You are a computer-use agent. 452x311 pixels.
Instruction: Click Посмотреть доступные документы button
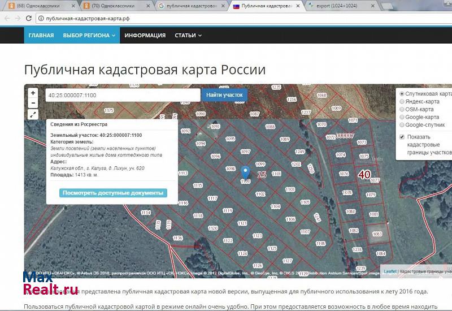[x=113, y=193]
